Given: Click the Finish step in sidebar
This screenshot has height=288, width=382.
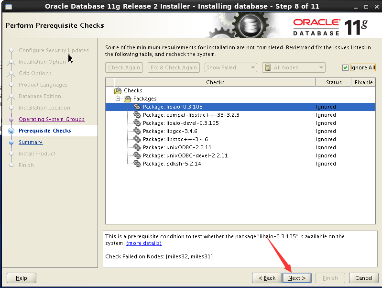Looking at the screenshot, I should [x=26, y=165].
